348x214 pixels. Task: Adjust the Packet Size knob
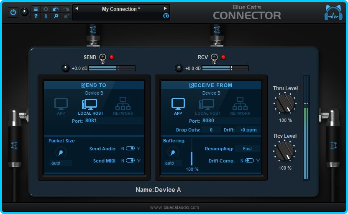61,152
